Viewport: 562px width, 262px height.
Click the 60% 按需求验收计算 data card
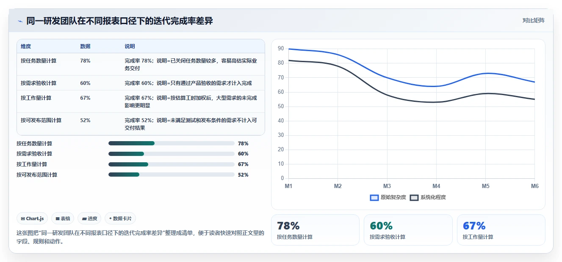point(408,230)
